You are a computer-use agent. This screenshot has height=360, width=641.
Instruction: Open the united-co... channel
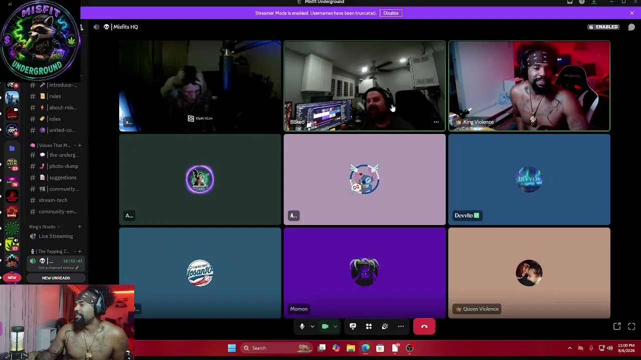pyautogui.click(x=53, y=130)
